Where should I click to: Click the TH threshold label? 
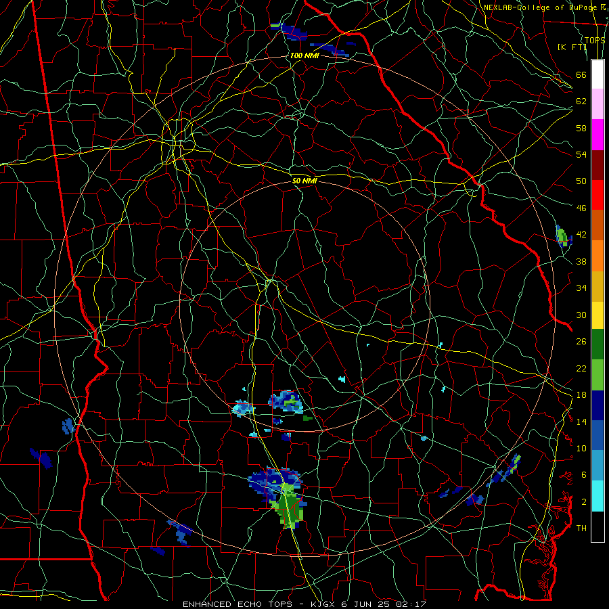click(x=581, y=528)
